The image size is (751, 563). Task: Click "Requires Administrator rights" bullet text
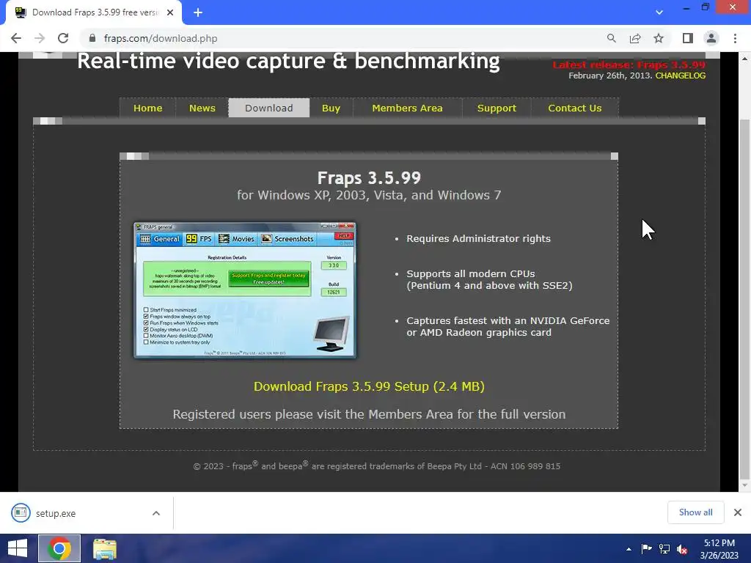pos(478,238)
